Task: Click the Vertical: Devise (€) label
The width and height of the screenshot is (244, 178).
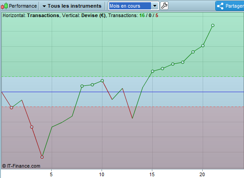Action: (x=84, y=15)
